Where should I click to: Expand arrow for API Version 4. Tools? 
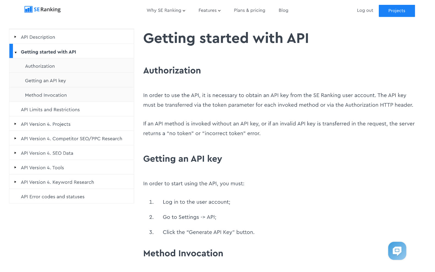[x=15, y=167]
